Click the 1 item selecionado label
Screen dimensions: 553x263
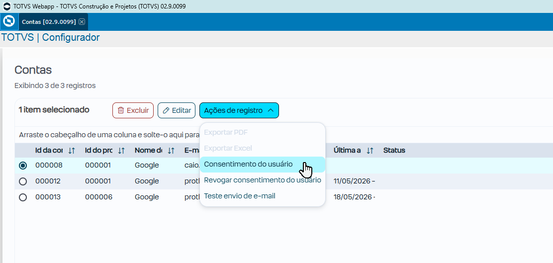54,110
